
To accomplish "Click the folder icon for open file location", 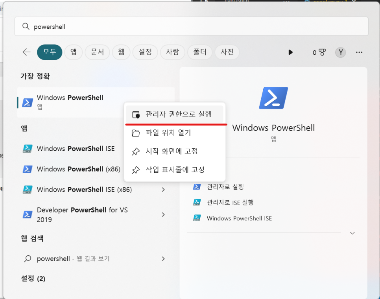I will pyautogui.click(x=136, y=133).
